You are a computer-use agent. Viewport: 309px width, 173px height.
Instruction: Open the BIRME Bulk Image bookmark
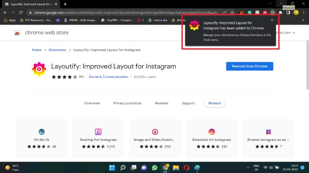[80, 20]
